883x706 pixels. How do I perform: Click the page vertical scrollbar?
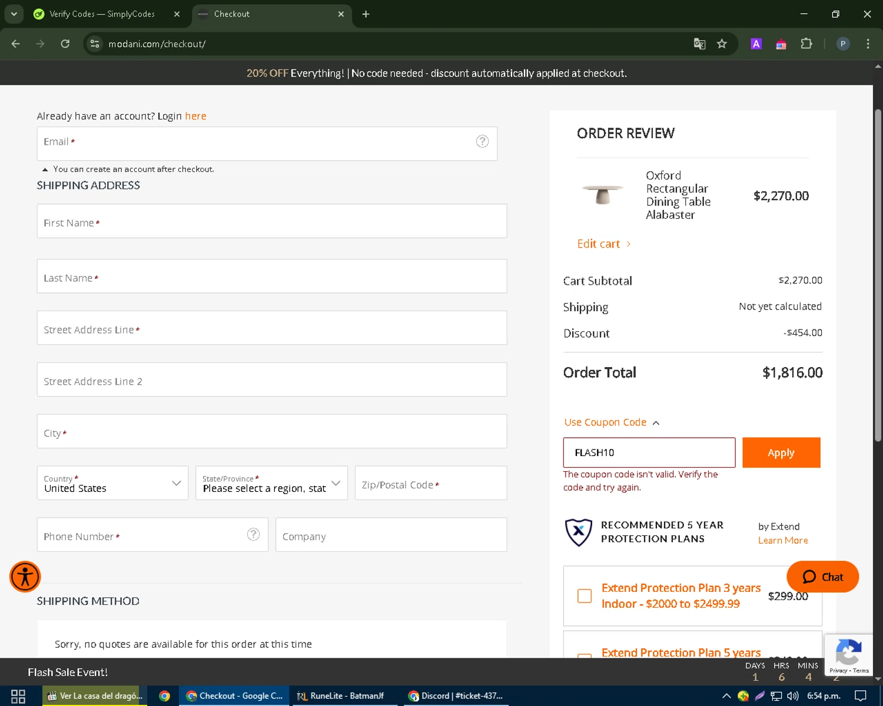[x=878, y=275]
